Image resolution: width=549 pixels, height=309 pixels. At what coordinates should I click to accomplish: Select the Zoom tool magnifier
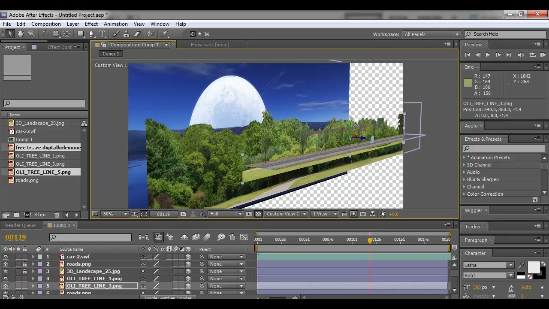[32, 34]
